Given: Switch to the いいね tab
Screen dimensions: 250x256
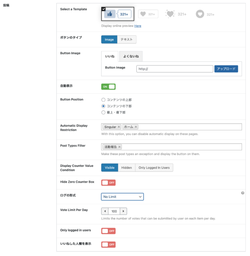Looking at the screenshot, I should [110, 56].
